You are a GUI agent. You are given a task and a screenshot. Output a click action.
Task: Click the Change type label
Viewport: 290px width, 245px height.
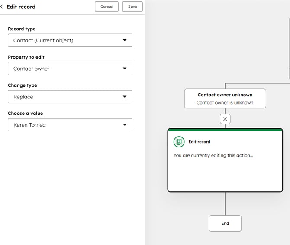point(23,85)
